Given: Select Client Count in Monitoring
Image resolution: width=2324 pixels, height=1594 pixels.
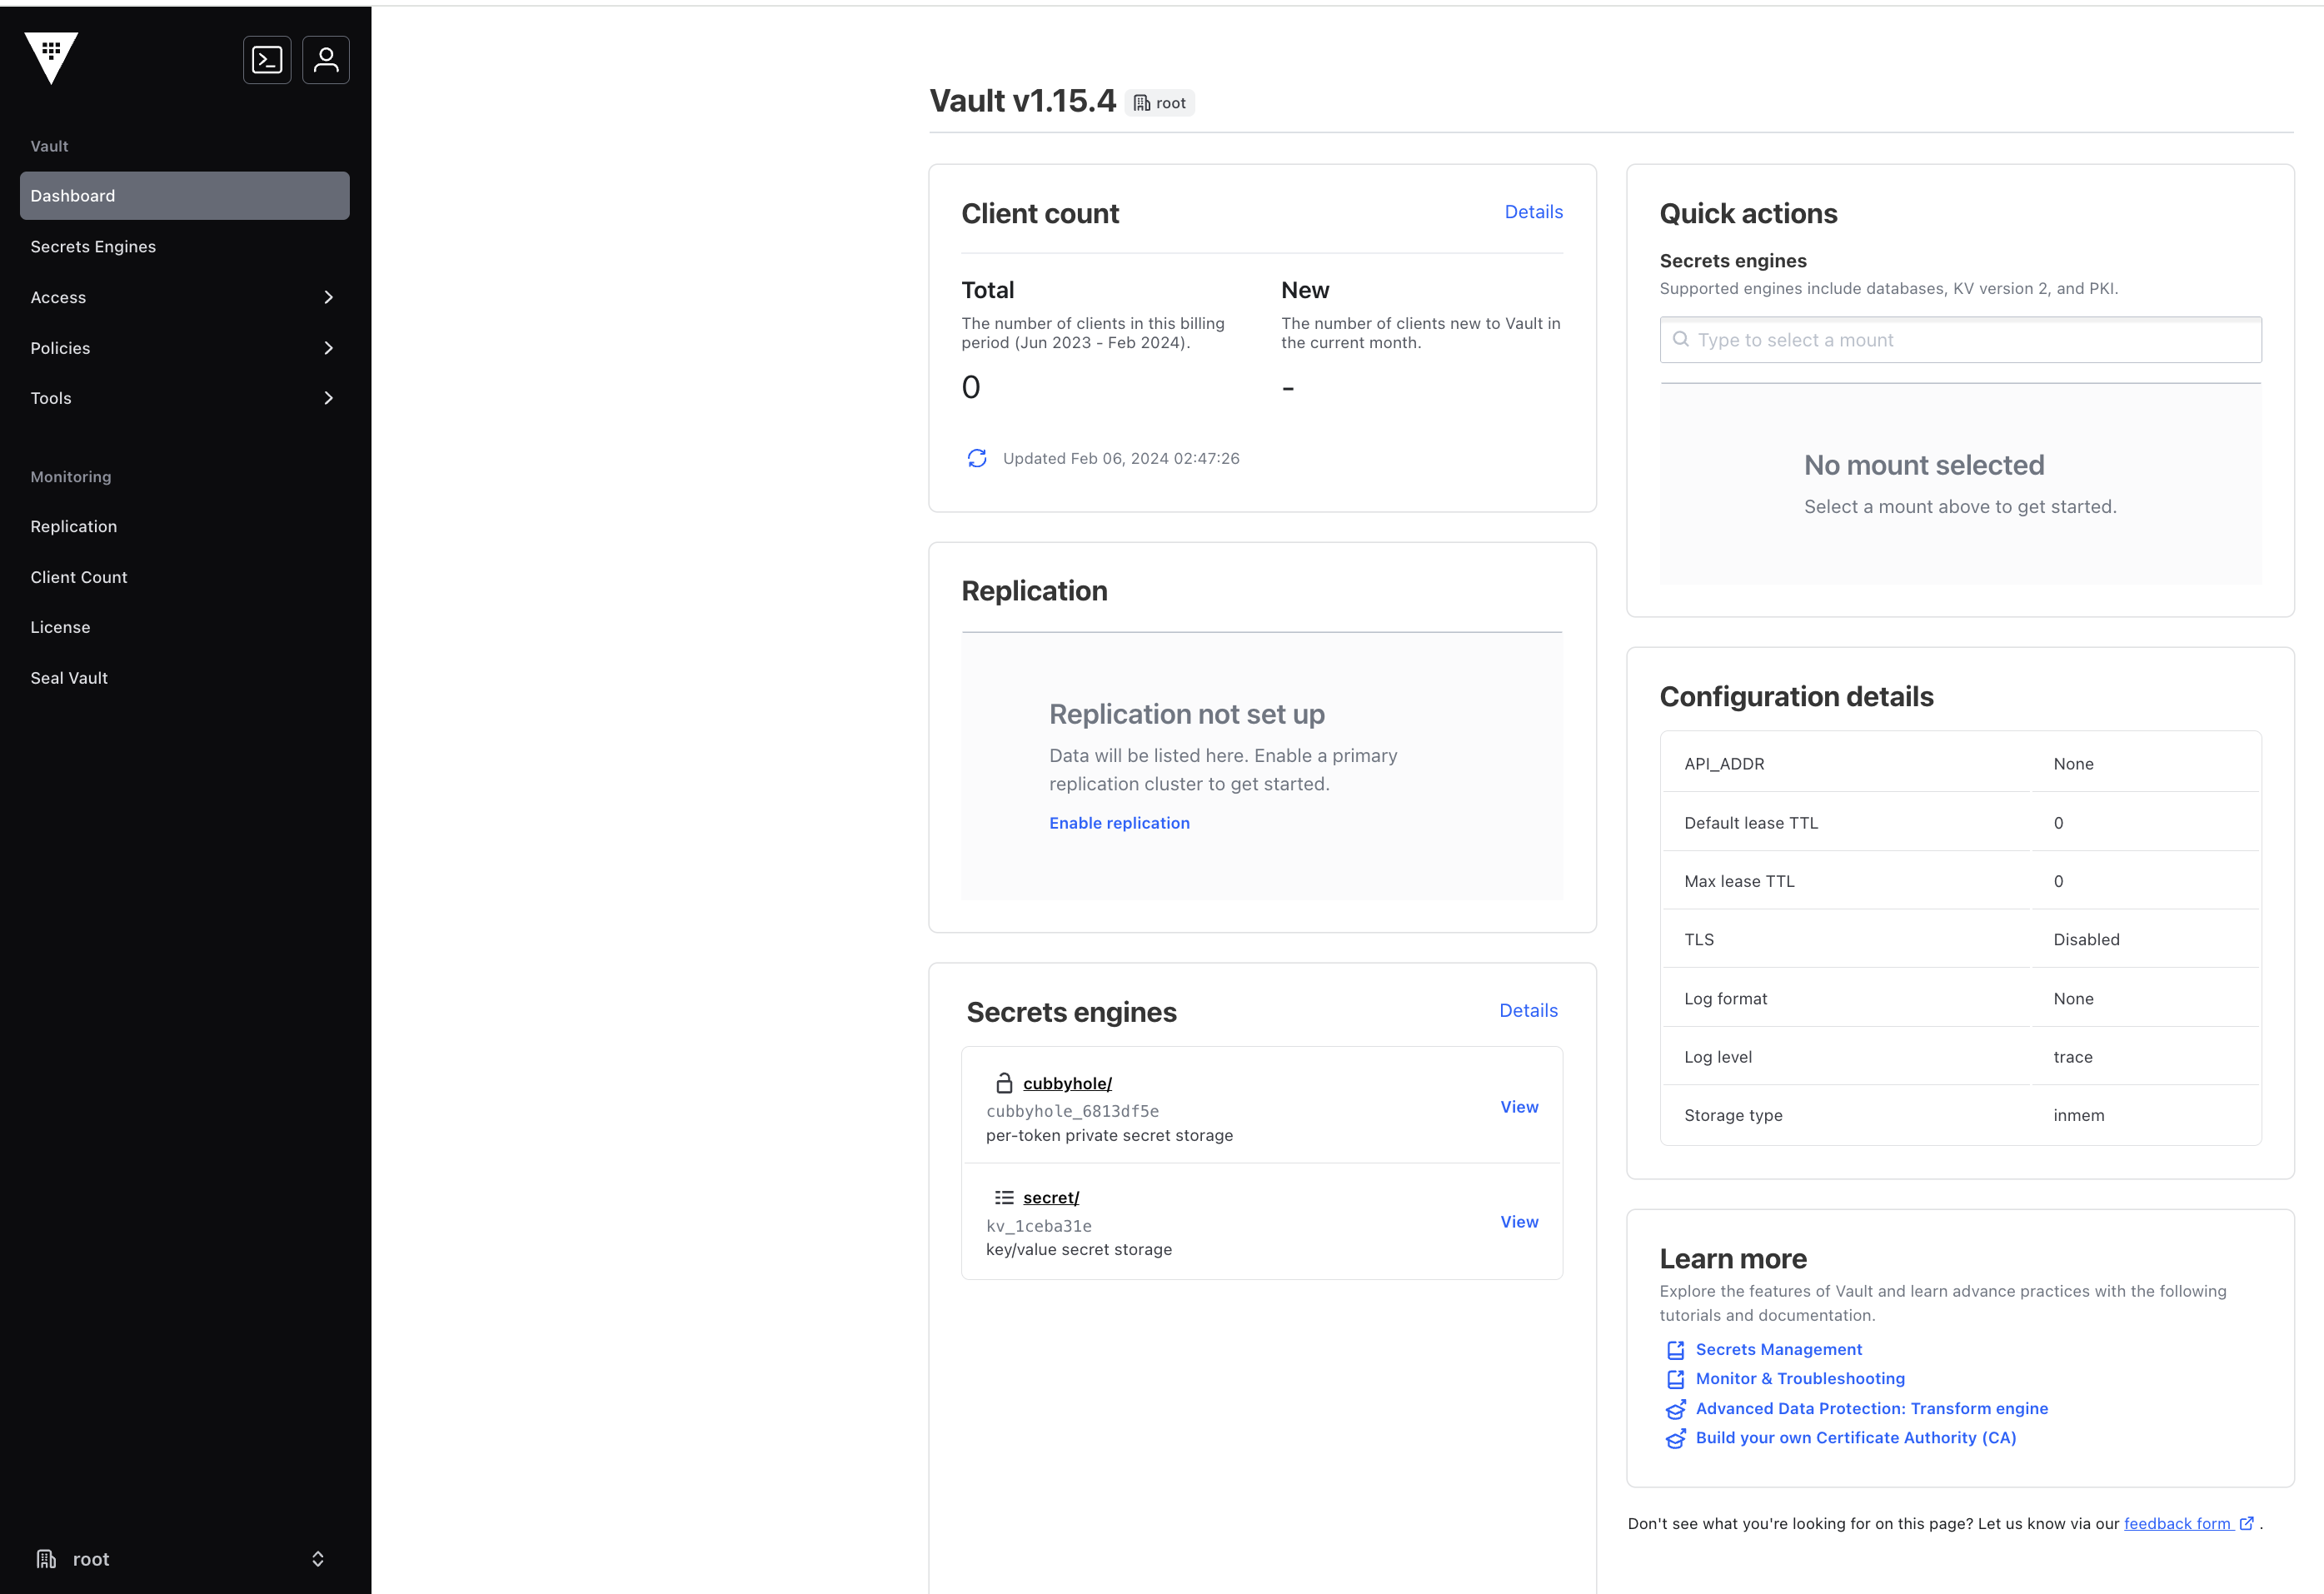Looking at the screenshot, I should (x=79, y=577).
